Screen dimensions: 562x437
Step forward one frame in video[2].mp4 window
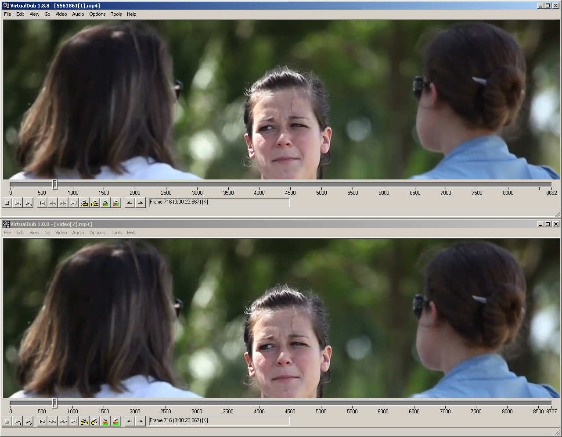pos(63,421)
